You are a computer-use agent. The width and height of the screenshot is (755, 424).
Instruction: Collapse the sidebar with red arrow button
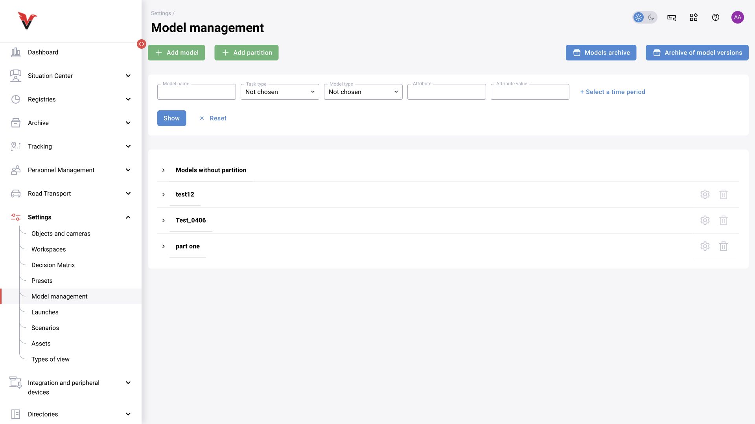pos(142,44)
